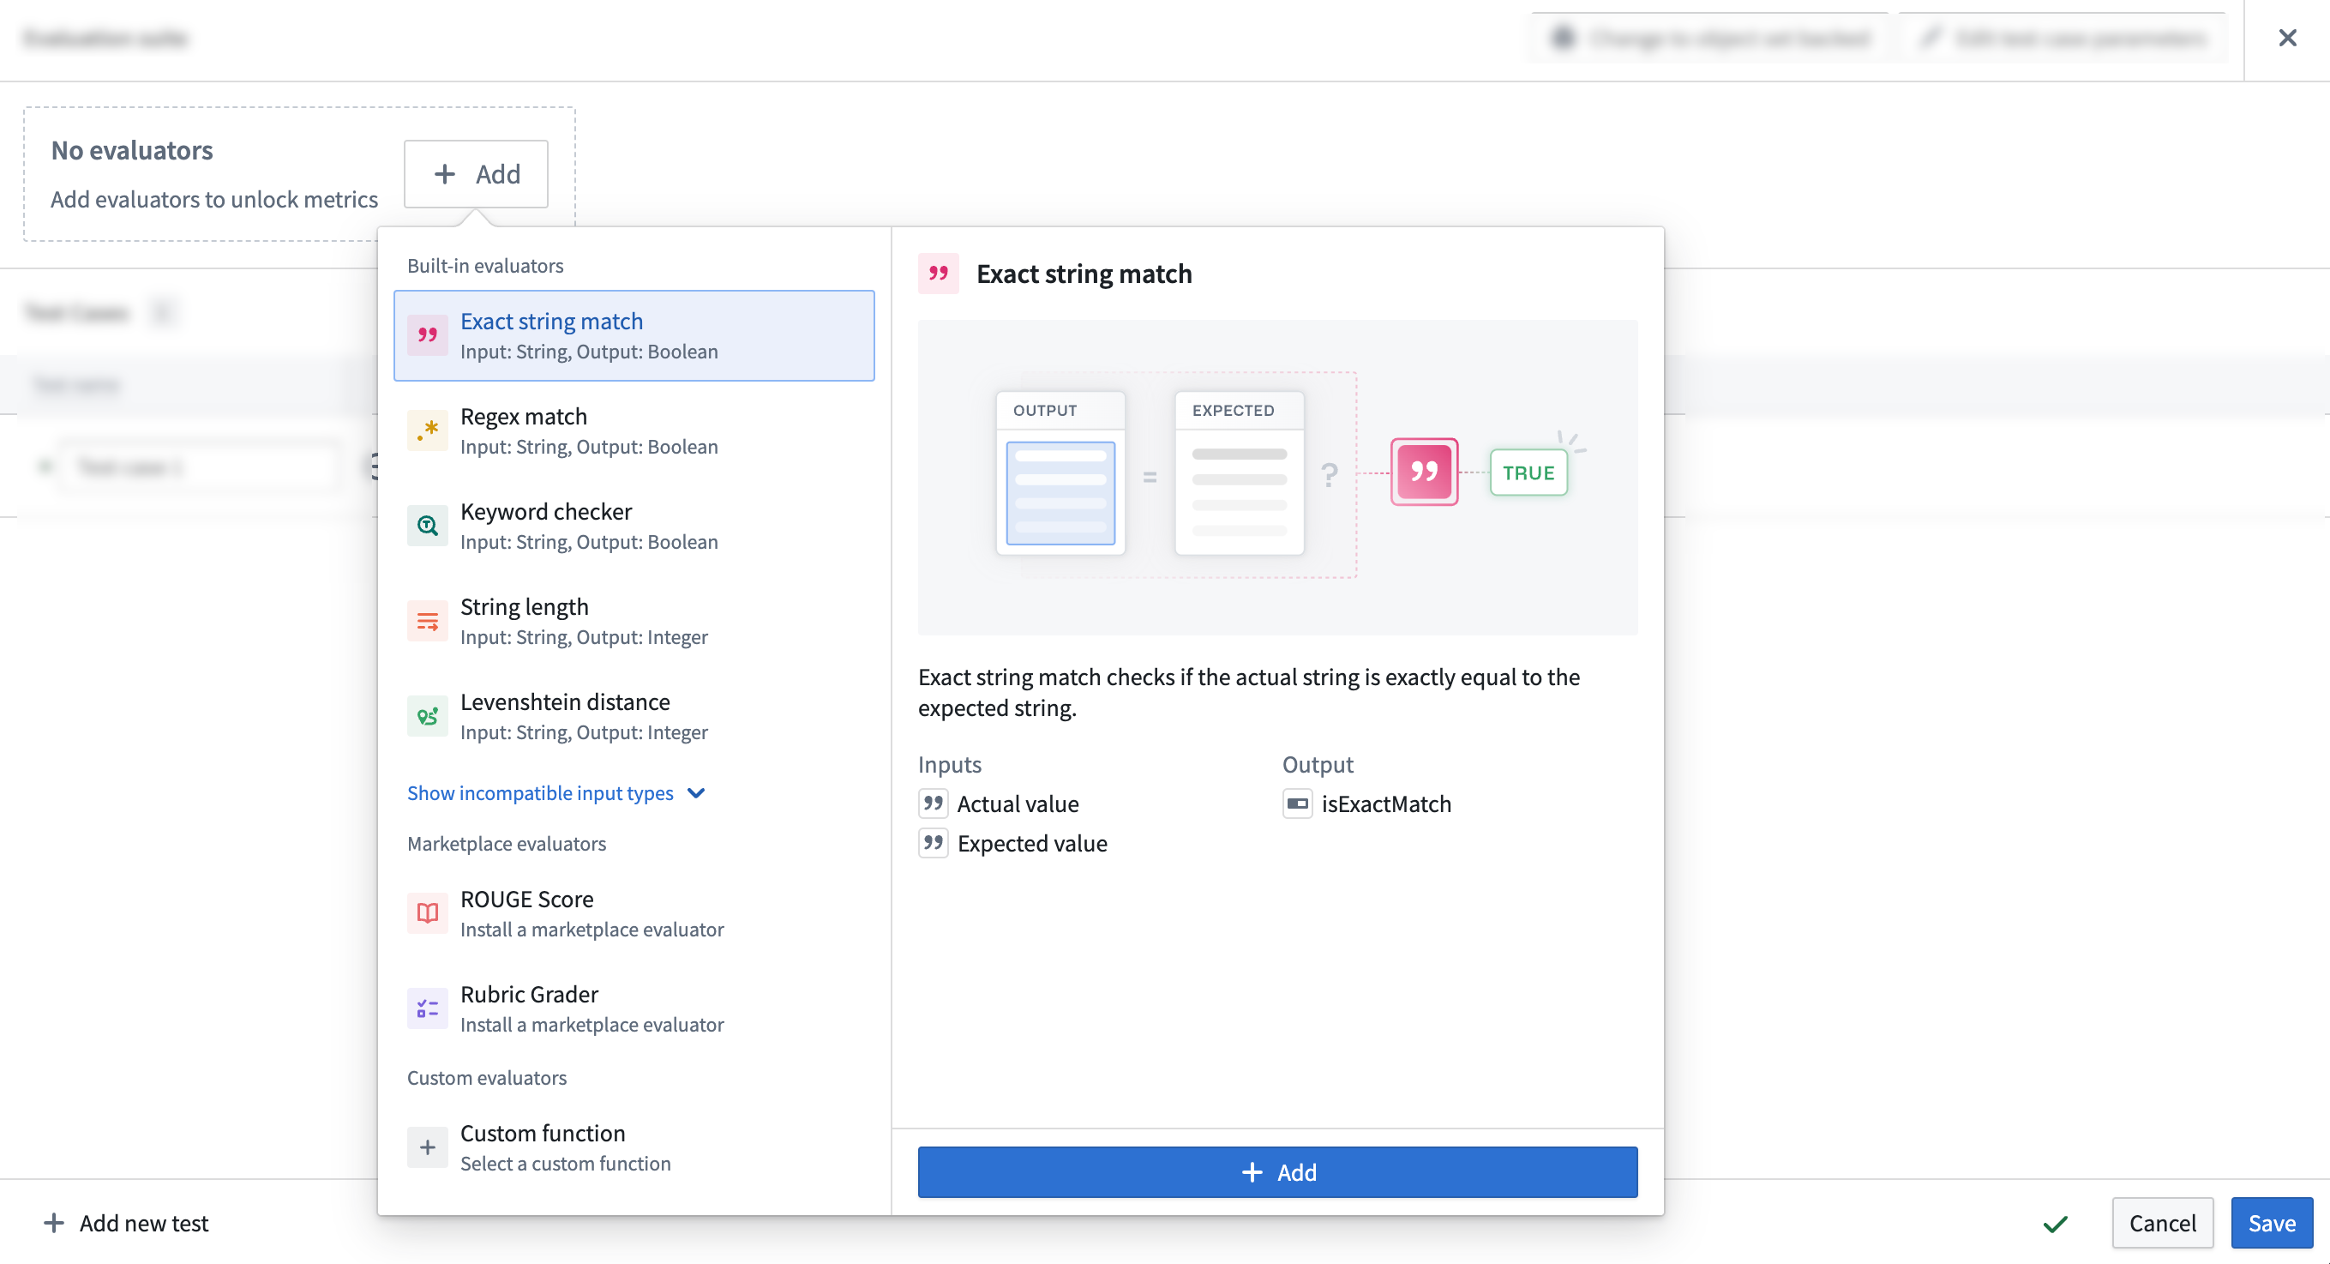2330x1264 pixels.
Task: Click the Regex match asterisk icon
Action: tap(427, 430)
